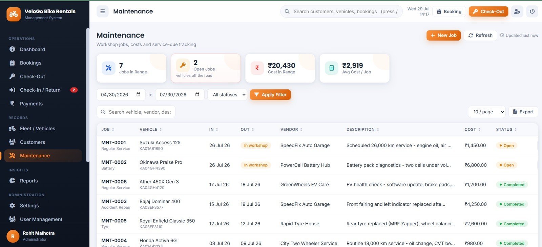Go to Payments in the sidebar
542x247 pixels.
[43, 104]
